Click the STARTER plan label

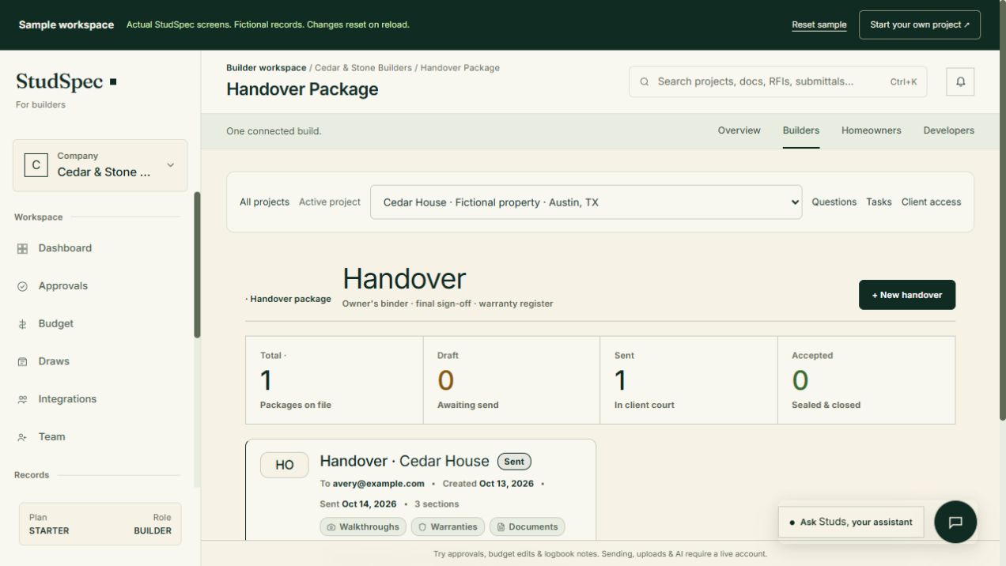[49, 531]
